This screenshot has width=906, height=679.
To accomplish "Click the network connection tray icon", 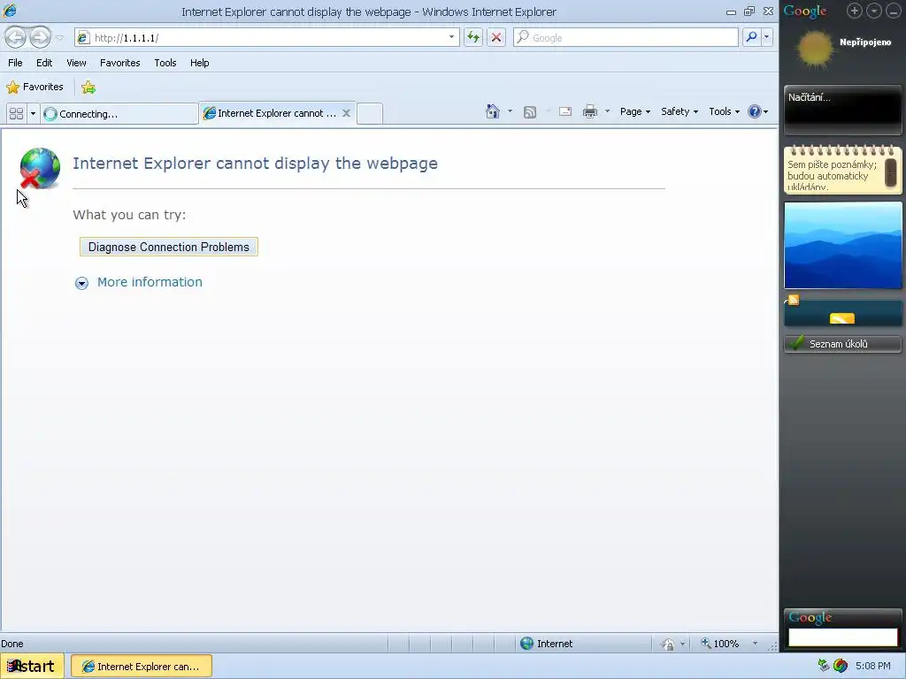I will (x=824, y=666).
